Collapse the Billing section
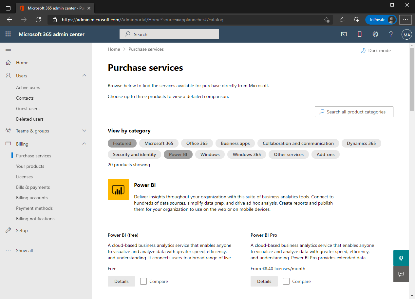This screenshot has width=415, height=299. (x=84, y=144)
